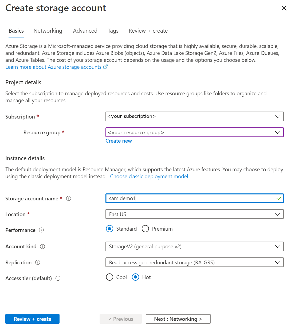Click the Replication info icon
Image resolution: width=291 pixels, height=328 pixels.
point(38,263)
